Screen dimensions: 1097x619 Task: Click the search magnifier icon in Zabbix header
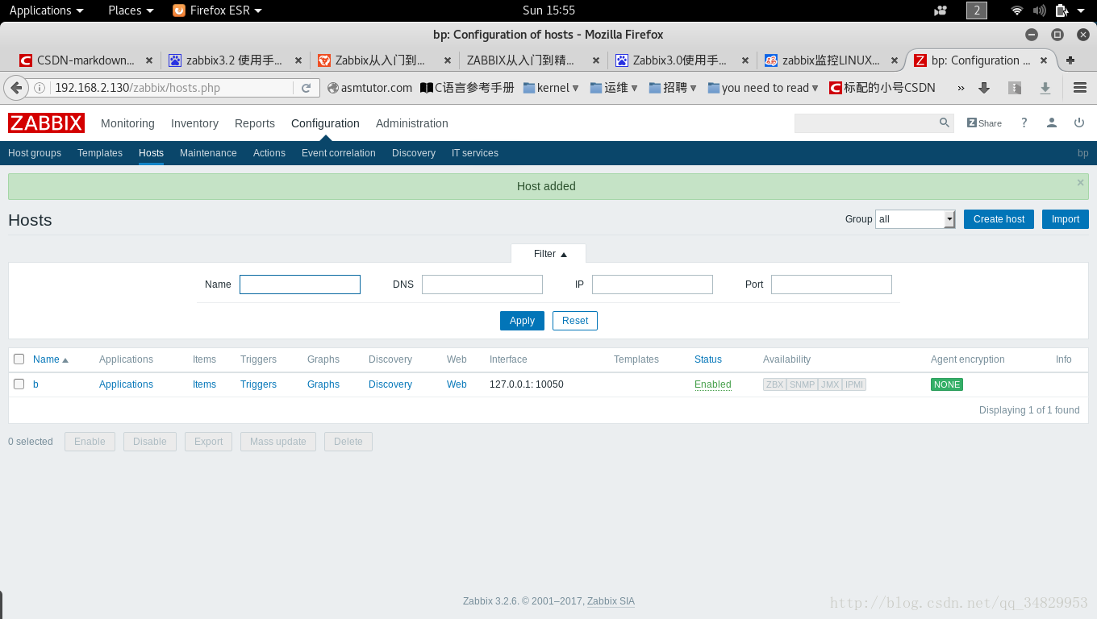tap(945, 123)
